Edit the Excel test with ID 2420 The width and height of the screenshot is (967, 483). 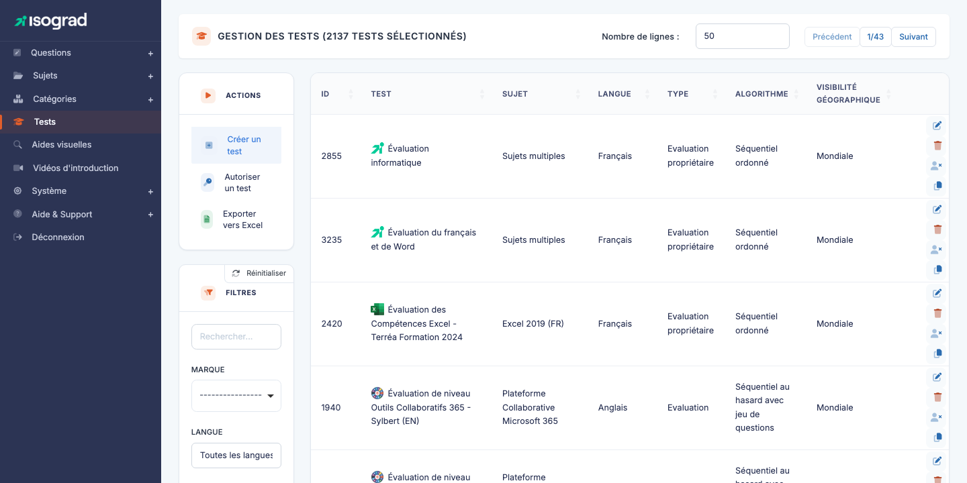pyautogui.click(x=937, y=293)
